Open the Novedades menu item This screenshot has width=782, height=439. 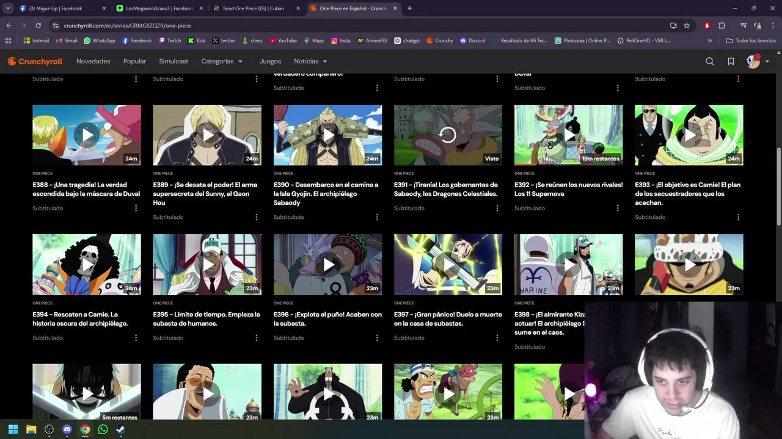93,62
